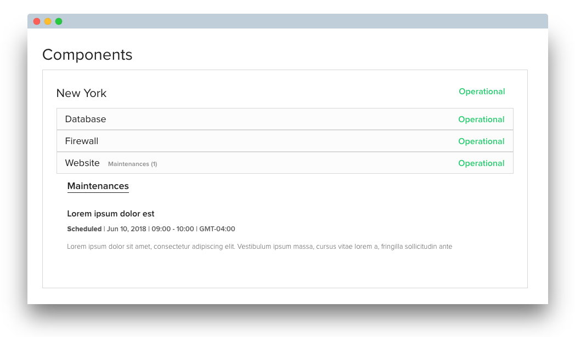Expand the Firewall component row
575x337 pixels.
285,141
